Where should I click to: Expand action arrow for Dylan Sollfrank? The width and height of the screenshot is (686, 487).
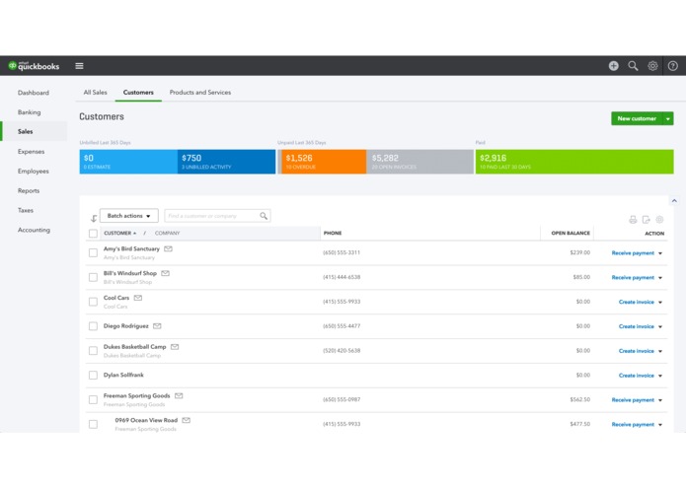[660, 376]
